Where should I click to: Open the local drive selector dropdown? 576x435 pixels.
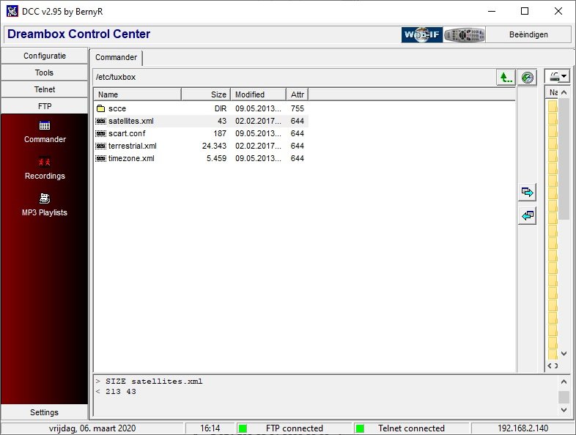coord(557,77)
